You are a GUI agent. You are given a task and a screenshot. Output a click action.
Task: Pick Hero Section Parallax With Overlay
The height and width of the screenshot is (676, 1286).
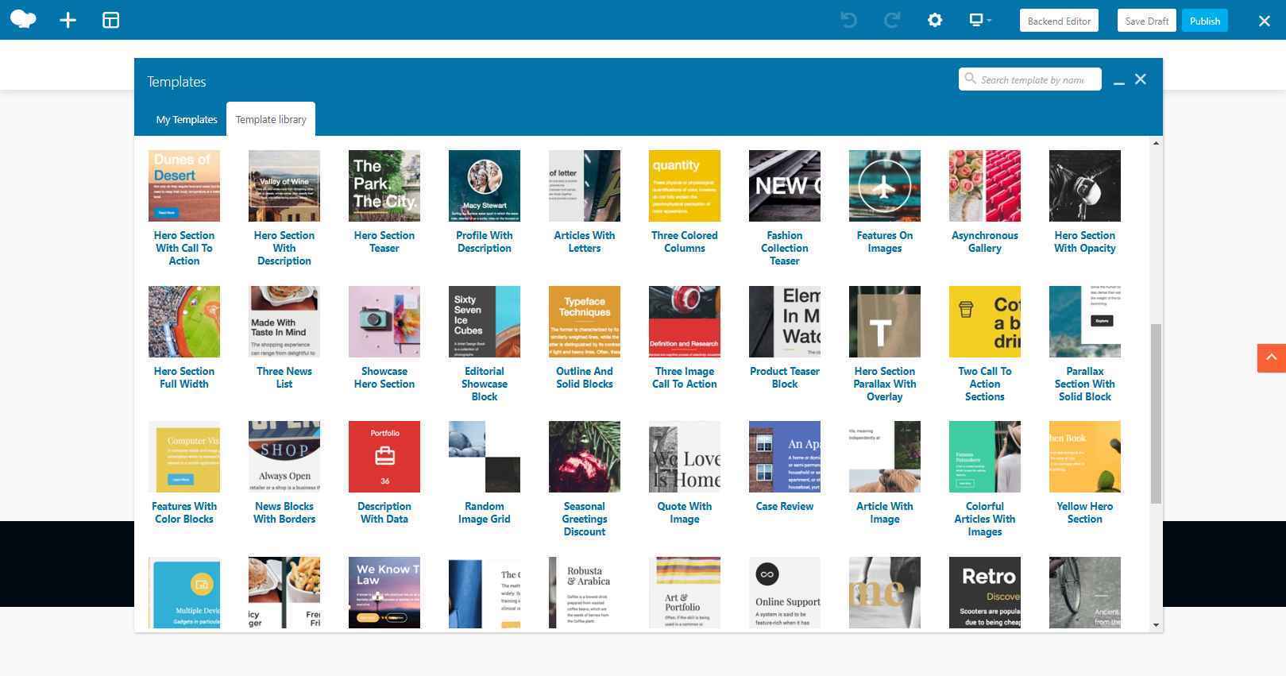885,322
